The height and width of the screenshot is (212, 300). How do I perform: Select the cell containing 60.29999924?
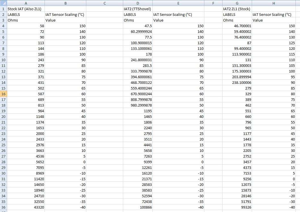pyautogui.click(x=138, y=31)
